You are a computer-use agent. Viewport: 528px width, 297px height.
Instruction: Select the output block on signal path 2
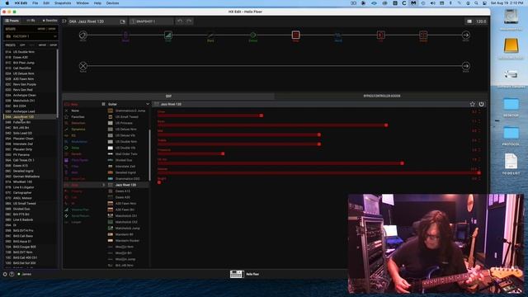click(465, 66)
